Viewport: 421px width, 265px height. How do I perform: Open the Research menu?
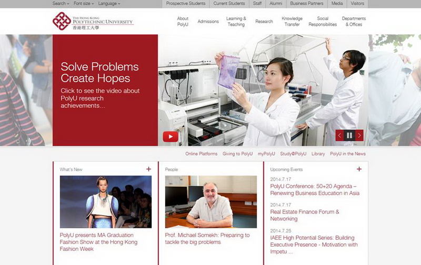264,22
